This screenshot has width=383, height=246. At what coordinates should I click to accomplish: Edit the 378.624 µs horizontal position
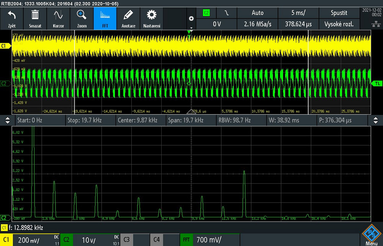298,24
